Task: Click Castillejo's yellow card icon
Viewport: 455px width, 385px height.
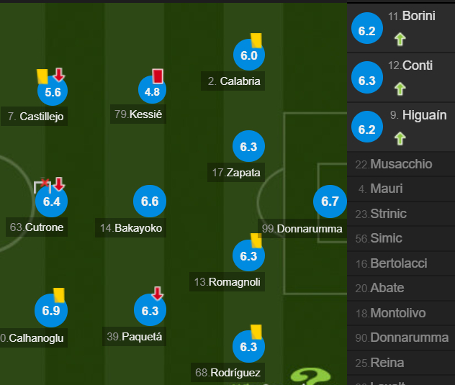Action: [x=42, y=76]
